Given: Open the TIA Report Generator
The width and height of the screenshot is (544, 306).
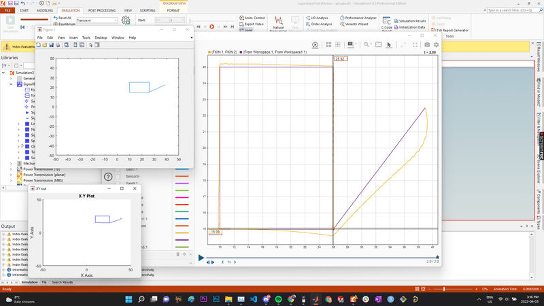Looking at the screenshot, I should [x=449, y=30].
